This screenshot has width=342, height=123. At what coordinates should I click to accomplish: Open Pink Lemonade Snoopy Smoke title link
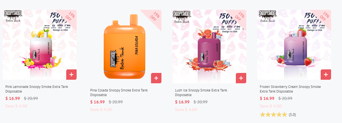[x=37, y=89]
